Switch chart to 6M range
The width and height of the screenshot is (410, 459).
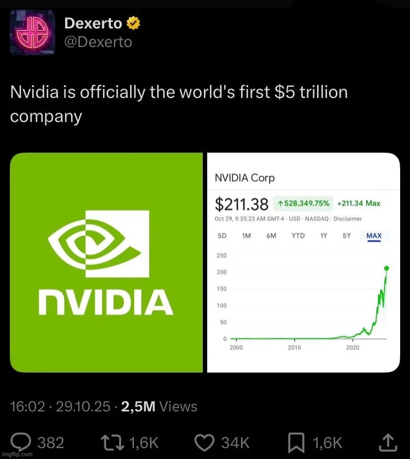coord(271,236)
